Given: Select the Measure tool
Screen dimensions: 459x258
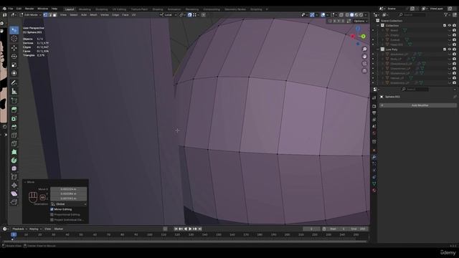Looking at the screenshot, I should click(x=14, y=91).
